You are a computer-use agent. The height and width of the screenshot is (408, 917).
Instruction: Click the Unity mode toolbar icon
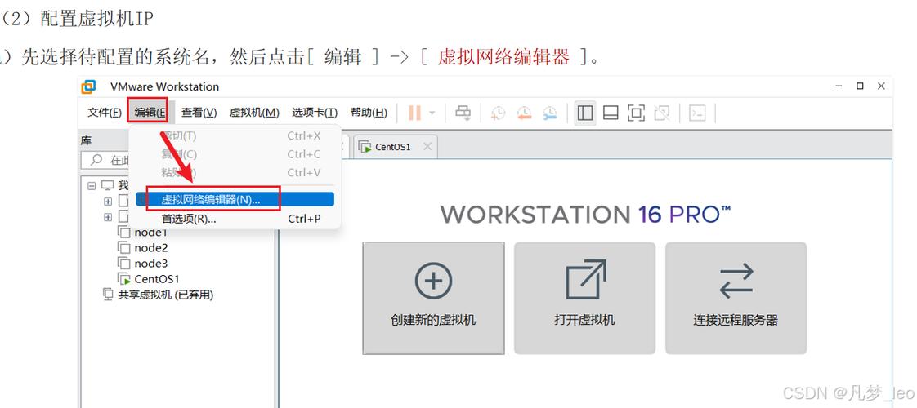tap(662, 113)
